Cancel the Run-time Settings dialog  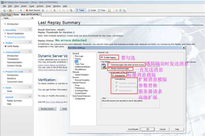163,129
